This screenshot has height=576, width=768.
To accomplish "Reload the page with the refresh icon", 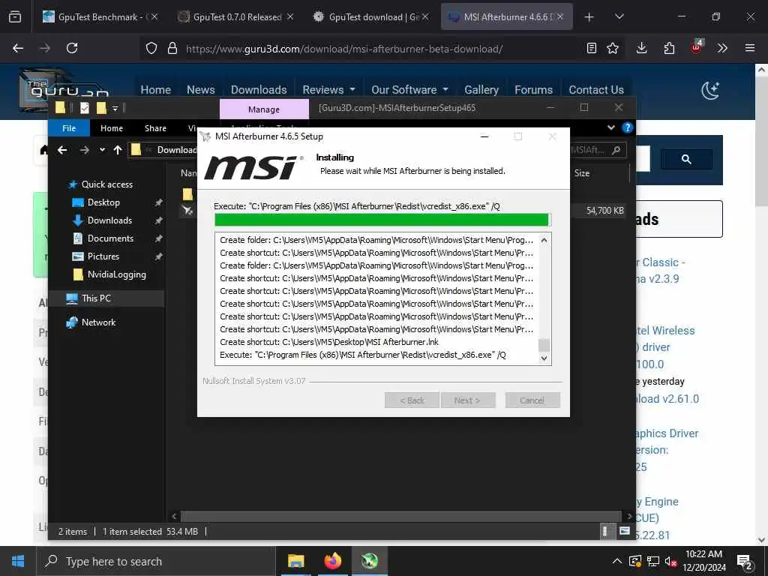I will (x=72, y=48).
